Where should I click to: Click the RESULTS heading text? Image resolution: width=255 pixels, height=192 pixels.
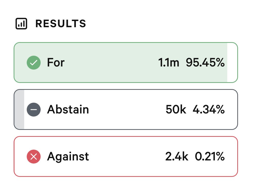[x=61, y=24]
